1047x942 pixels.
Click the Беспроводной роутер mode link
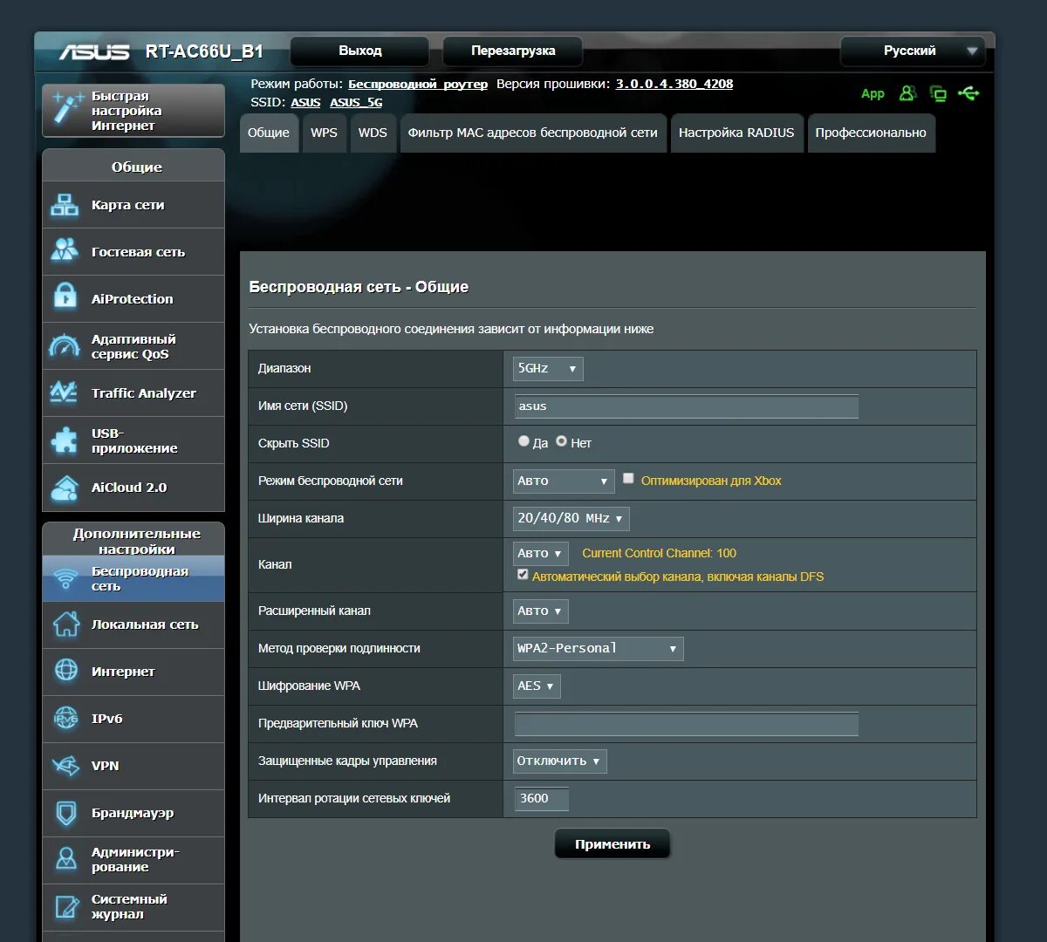(418, 85)
